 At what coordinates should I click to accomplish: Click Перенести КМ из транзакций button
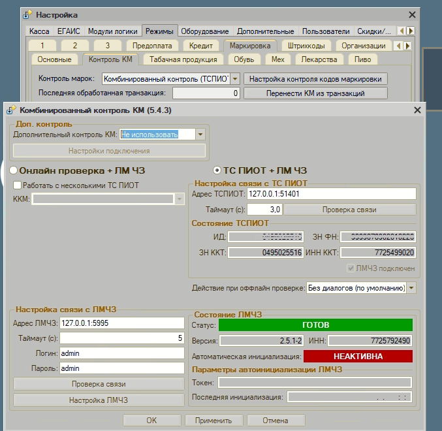click(315, 93)
